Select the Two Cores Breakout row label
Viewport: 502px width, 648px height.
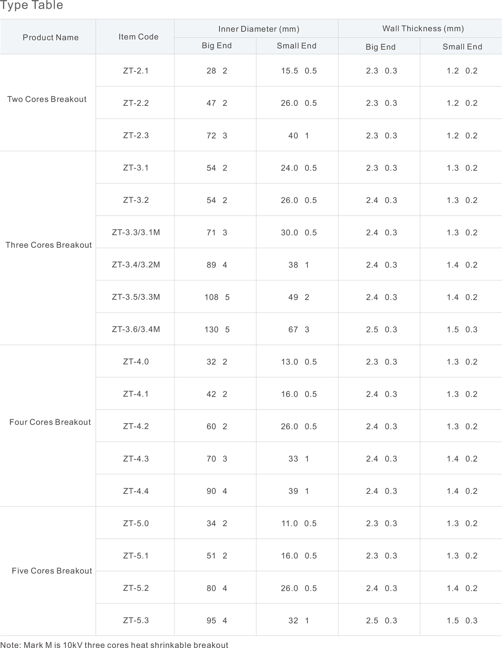tap(47, 99)
